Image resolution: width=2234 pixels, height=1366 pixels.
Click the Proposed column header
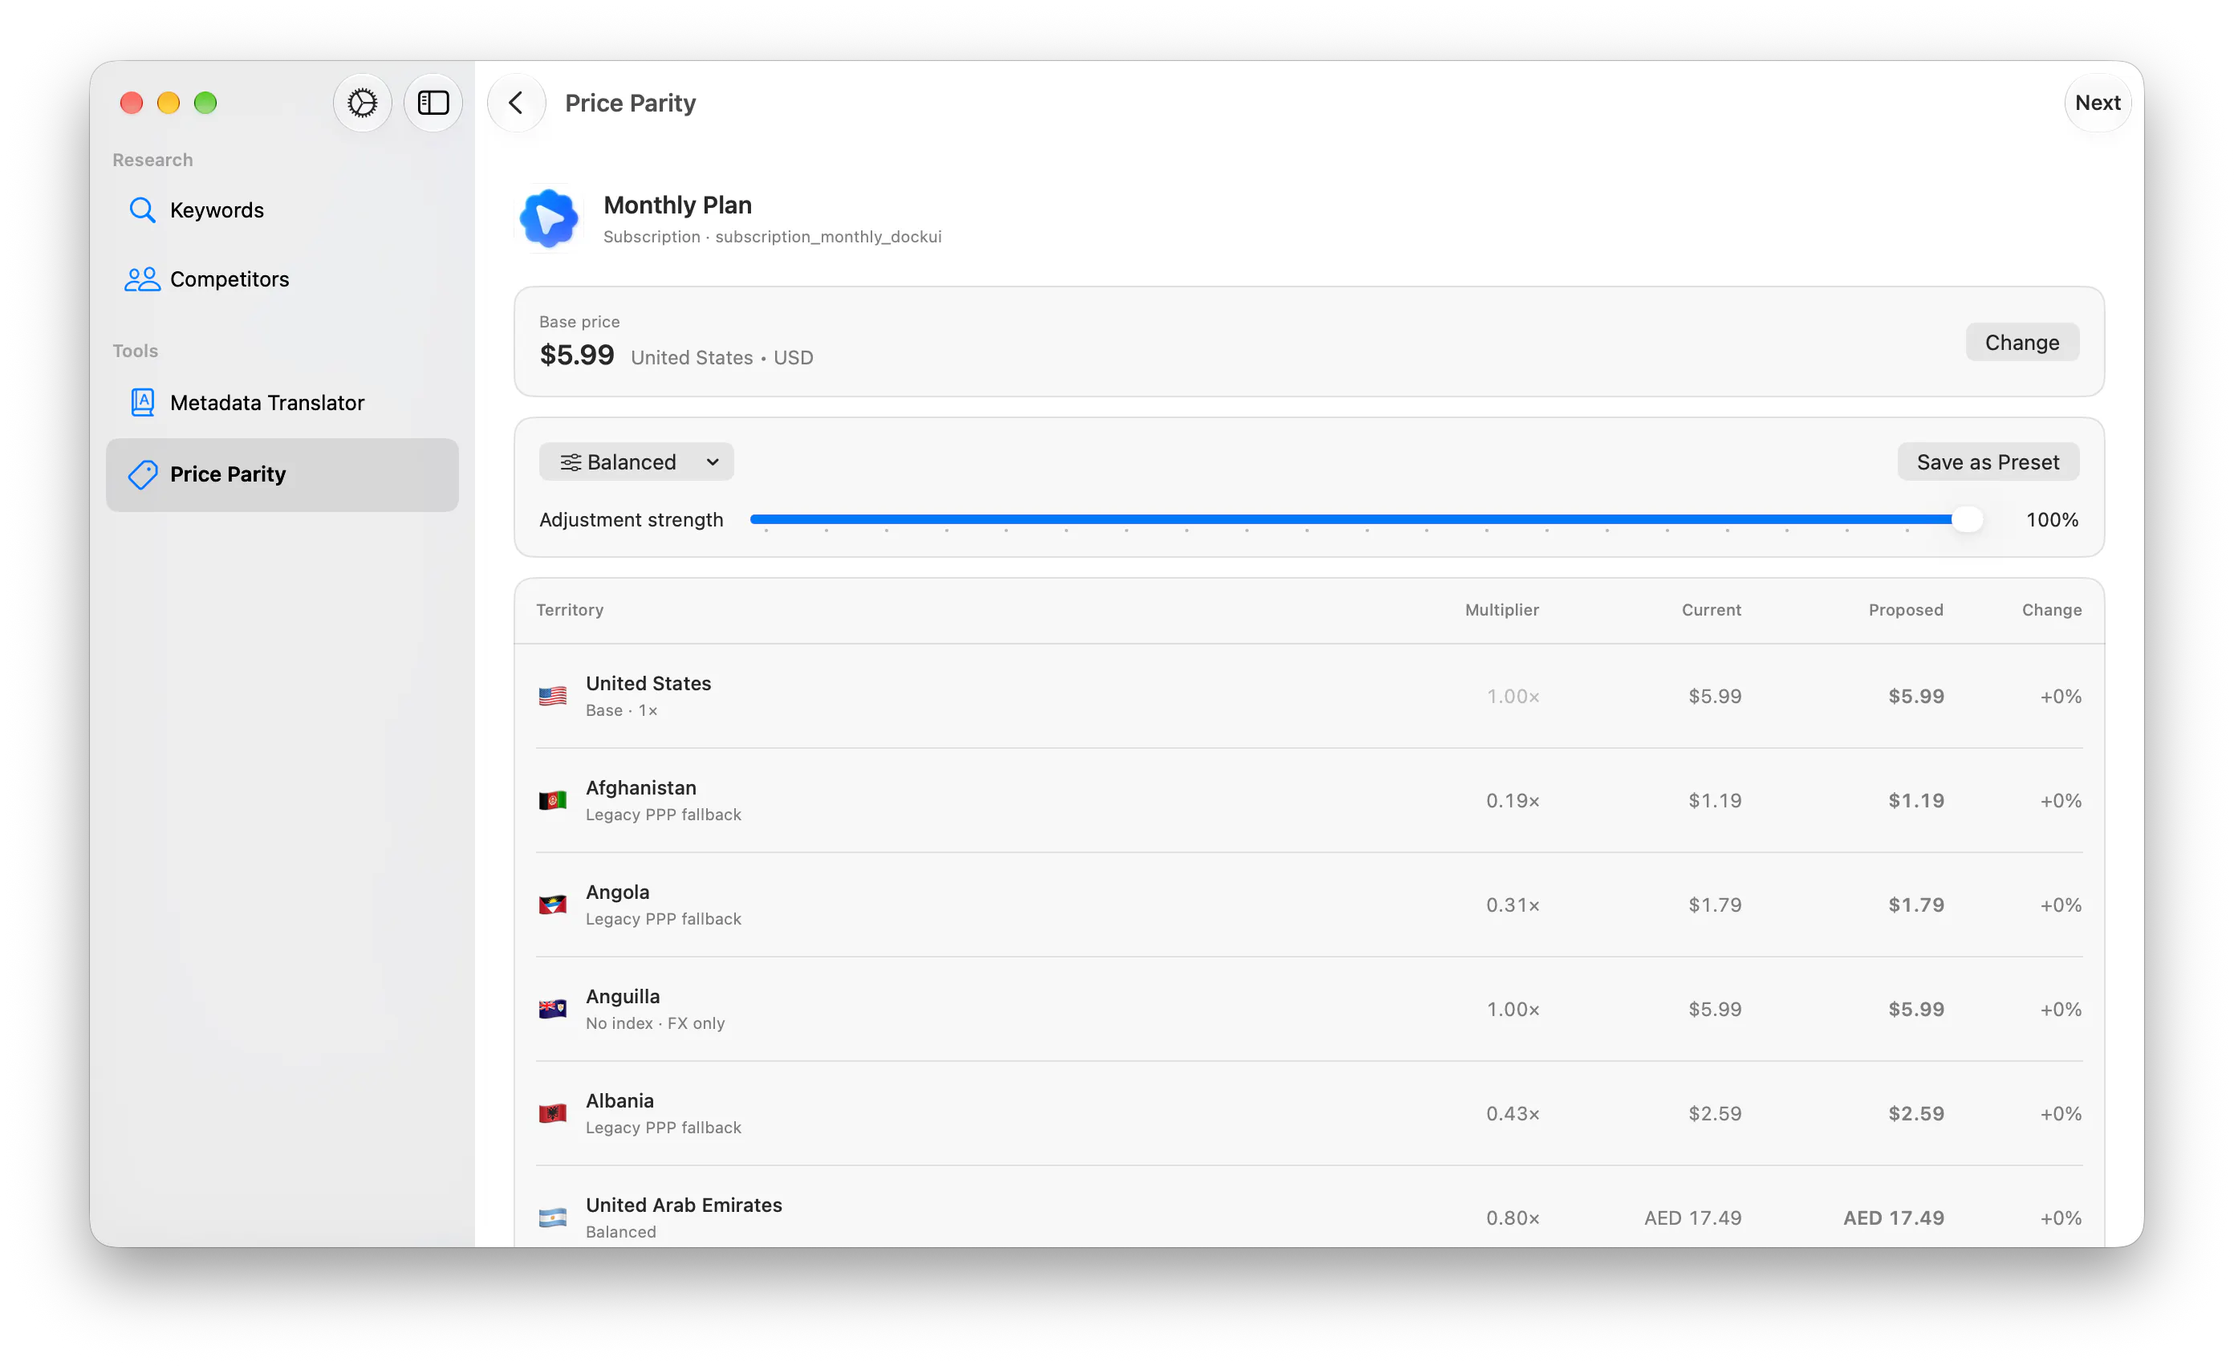click(1905, 609)
